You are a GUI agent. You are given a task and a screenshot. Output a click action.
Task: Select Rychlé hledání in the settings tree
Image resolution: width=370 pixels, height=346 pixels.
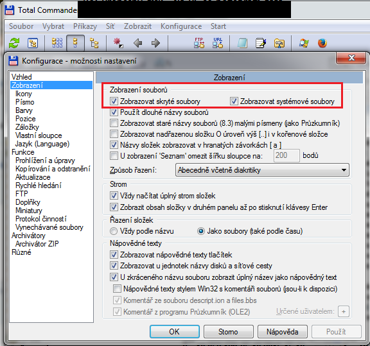coord(39,186)
